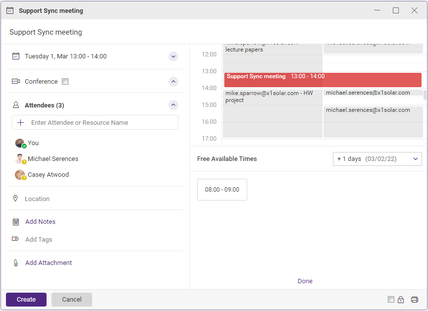Image resolution: width=428 pixels, height=311 pixels.
Task: Click the Conference video camera icon
Action: pos(16,82)
